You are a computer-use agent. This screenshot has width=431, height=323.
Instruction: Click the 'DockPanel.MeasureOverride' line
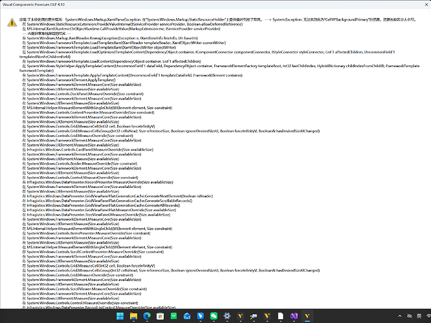click(x=83, y=94)
